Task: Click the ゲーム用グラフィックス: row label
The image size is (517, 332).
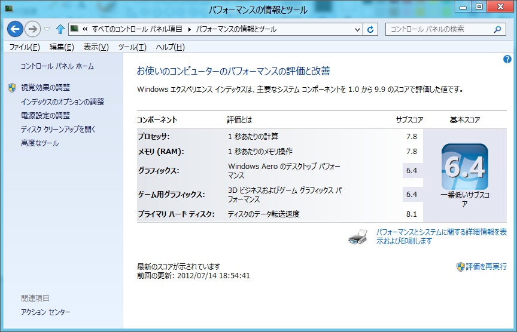Action: (172, 195)
